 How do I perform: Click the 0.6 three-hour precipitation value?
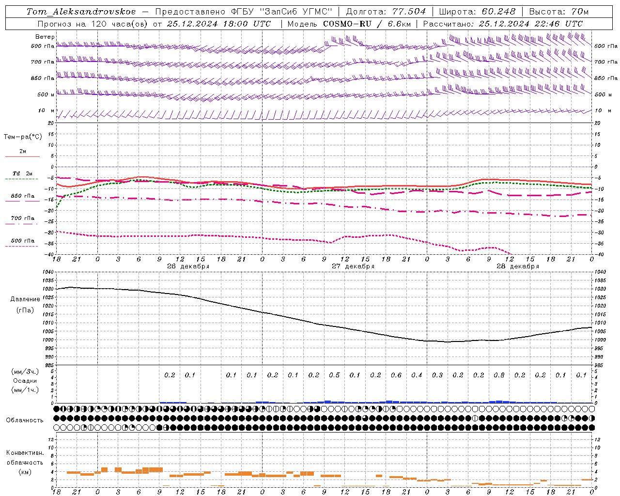tap(396, 375)
